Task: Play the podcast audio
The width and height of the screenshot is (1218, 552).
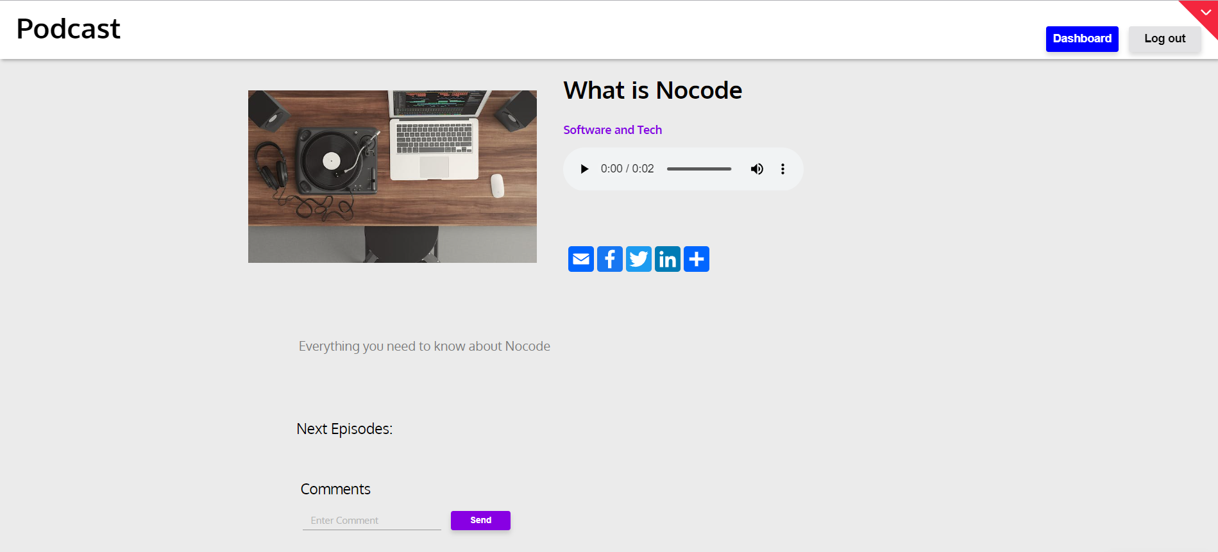Action: 584,169
